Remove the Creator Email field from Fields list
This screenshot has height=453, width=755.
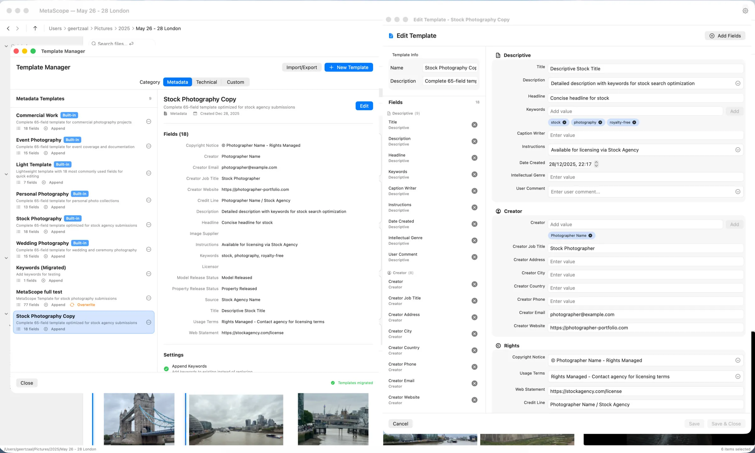474,383
